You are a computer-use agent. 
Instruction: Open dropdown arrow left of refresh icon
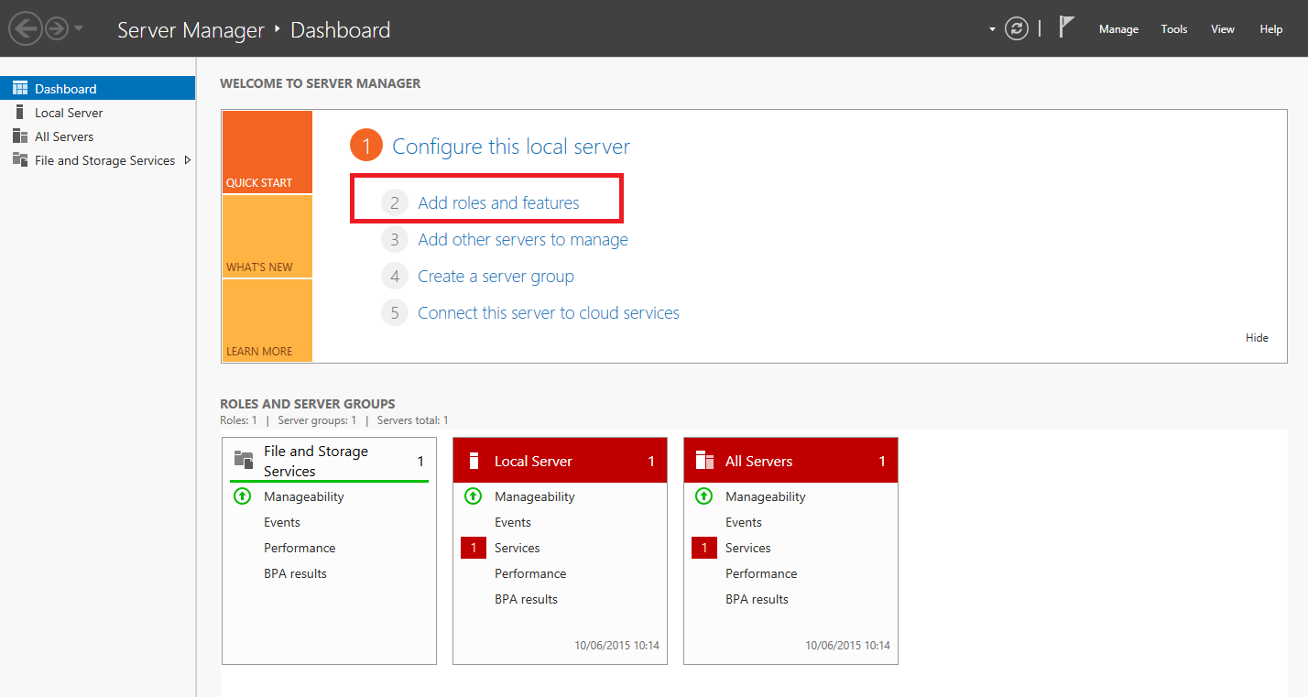992,29
